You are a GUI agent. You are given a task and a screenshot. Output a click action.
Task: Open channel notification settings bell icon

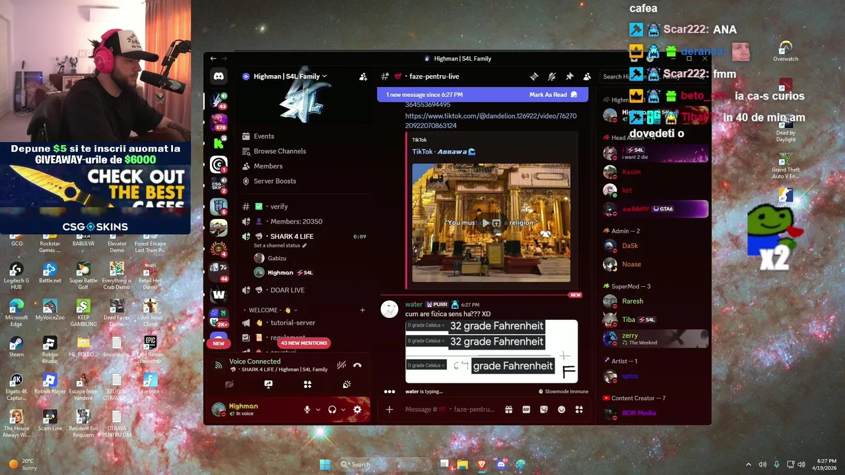pyautogui.click(x=552, y=77)
